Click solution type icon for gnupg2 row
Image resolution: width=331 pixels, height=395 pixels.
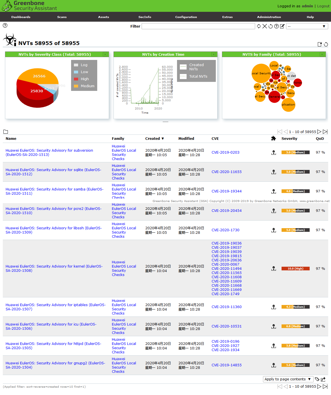click(274, 365)
